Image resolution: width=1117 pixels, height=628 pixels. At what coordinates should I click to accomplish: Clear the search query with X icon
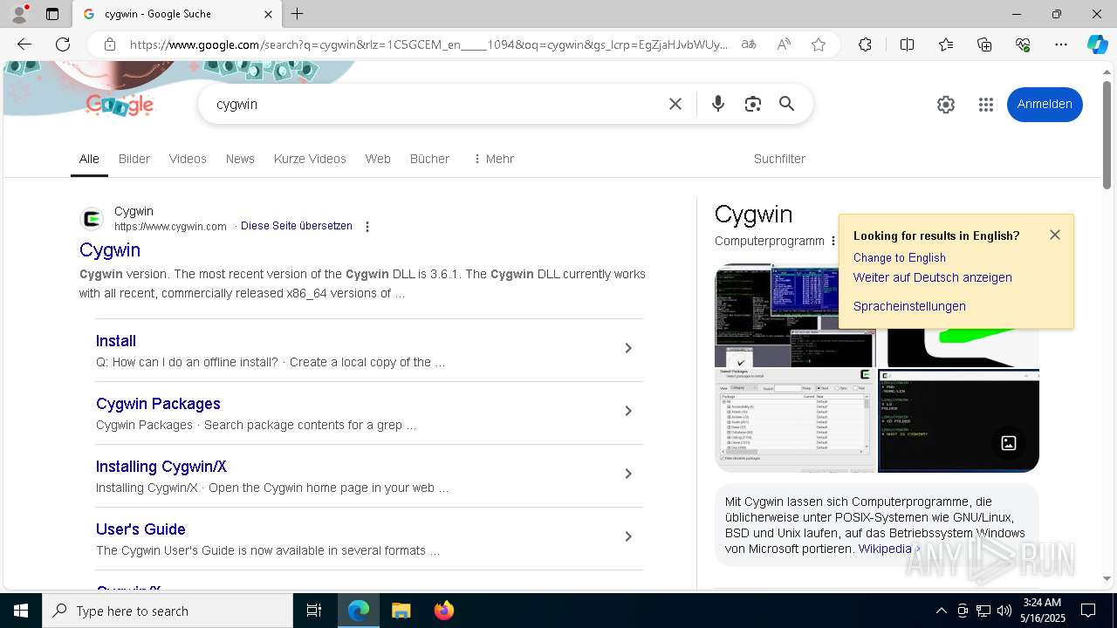(675, 104)
